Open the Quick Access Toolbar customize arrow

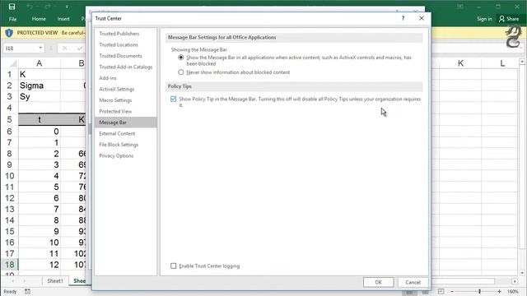point(67,7)
